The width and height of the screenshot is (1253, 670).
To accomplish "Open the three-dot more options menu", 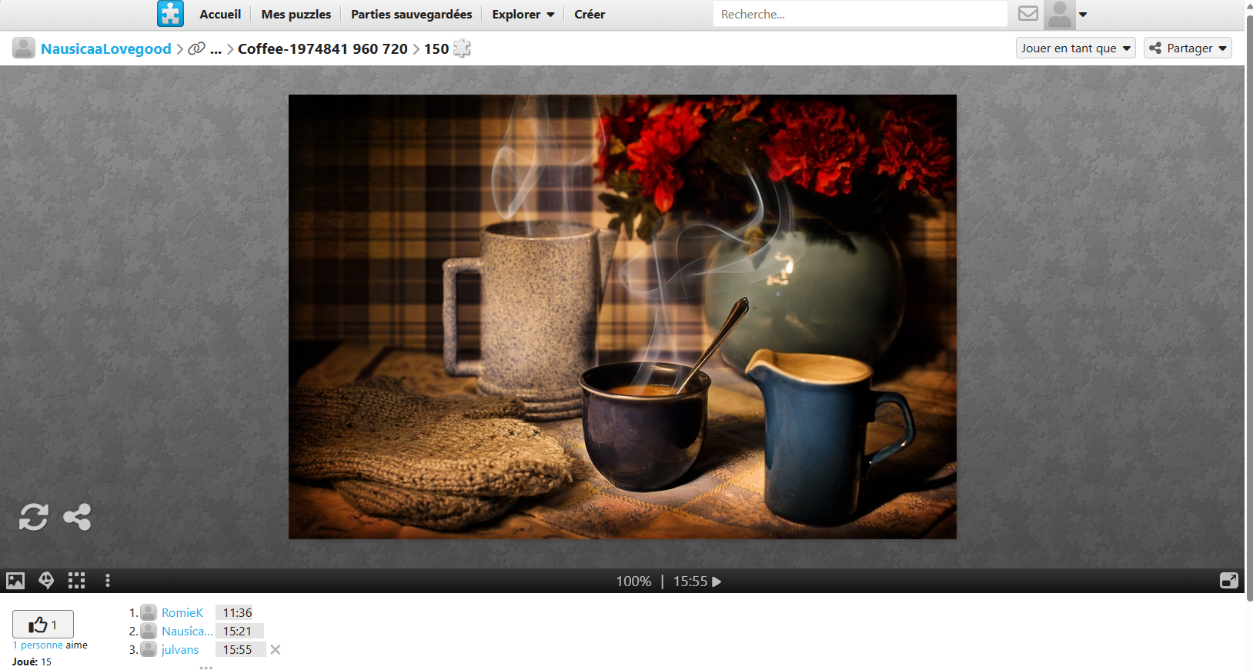I will [108, 581].
